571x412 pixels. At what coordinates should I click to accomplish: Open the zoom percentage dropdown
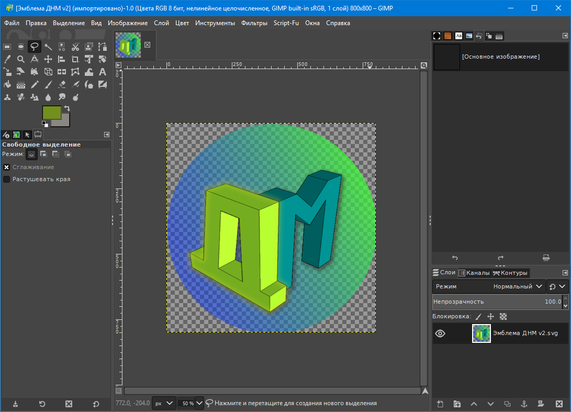pos(199,403)
